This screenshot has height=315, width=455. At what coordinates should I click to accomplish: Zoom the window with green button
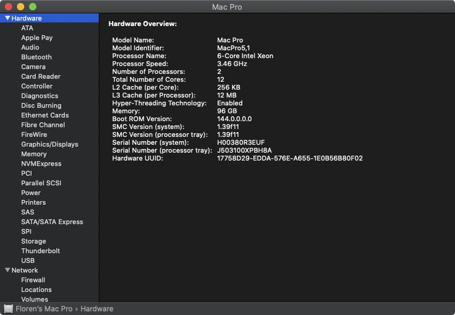(x=33, y=7)
